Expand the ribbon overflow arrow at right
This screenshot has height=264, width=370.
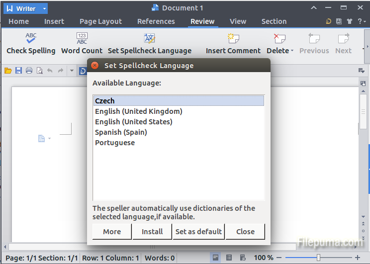367,46
